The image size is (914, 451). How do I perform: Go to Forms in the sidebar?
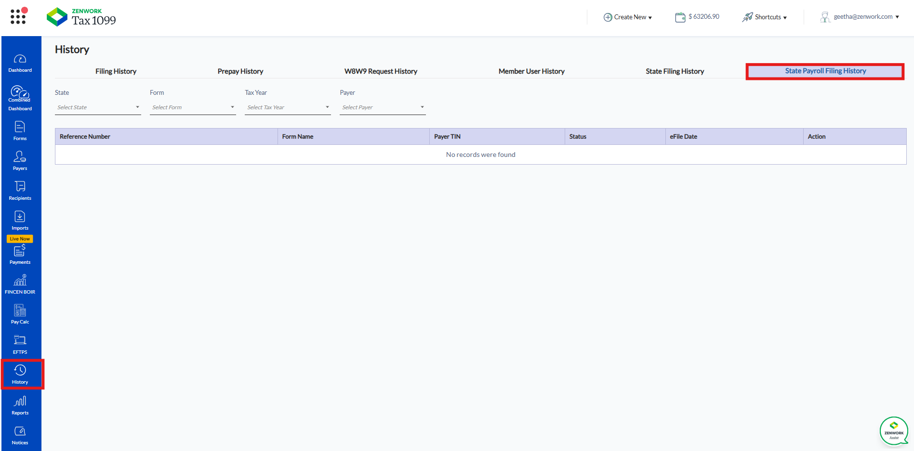(x=20, y=131)
